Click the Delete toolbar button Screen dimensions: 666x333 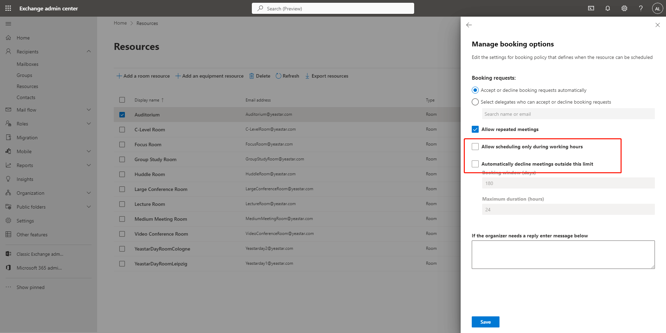[x=260, y=76]
